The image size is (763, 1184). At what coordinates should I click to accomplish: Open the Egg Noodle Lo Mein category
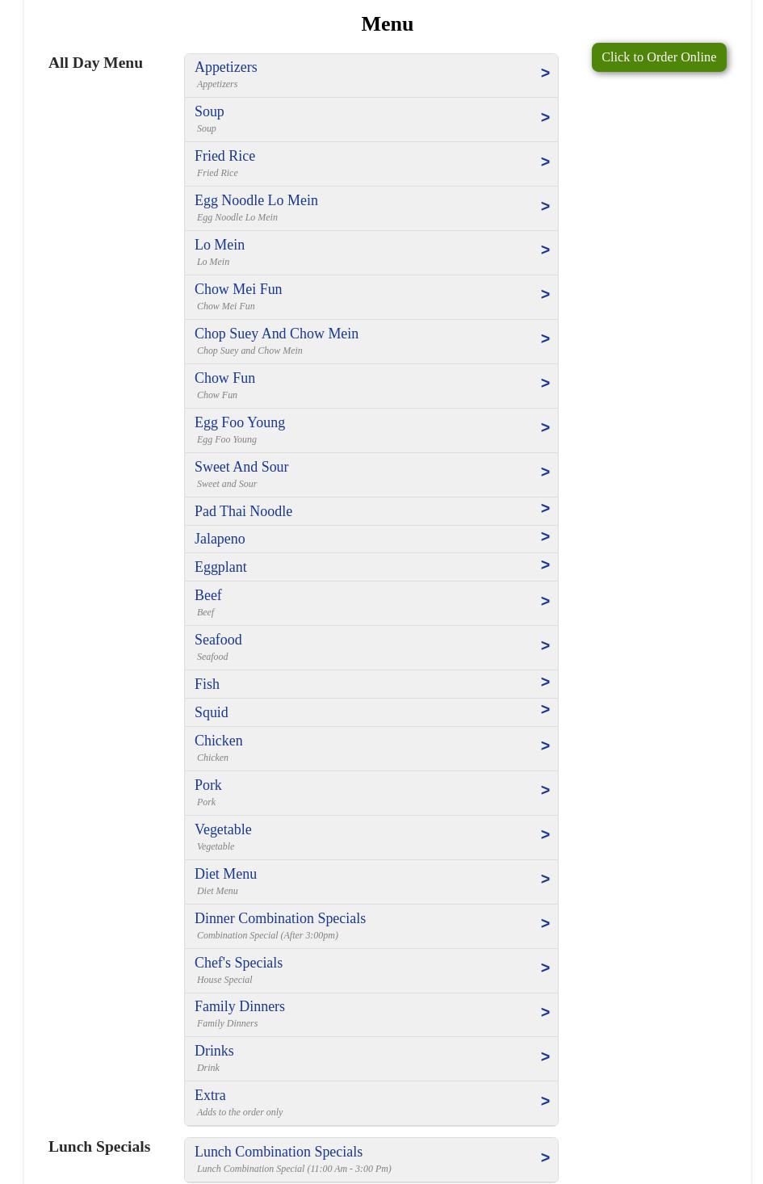(256, 200)
